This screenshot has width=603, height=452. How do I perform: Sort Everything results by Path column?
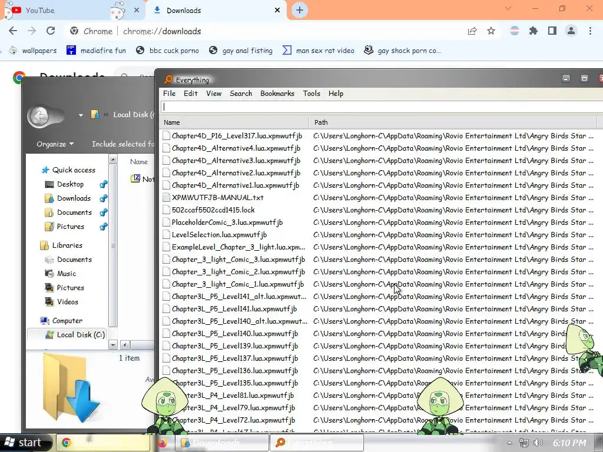(454, 122)
